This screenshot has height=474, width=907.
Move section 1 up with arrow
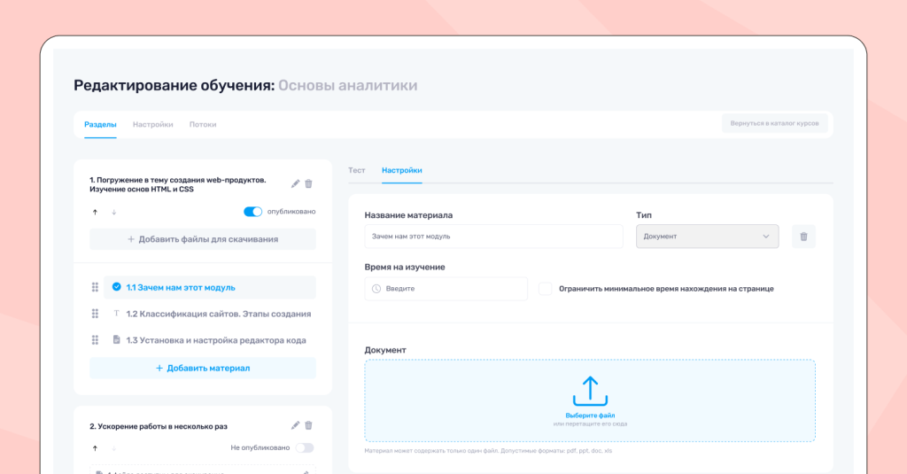coord(95,212)
